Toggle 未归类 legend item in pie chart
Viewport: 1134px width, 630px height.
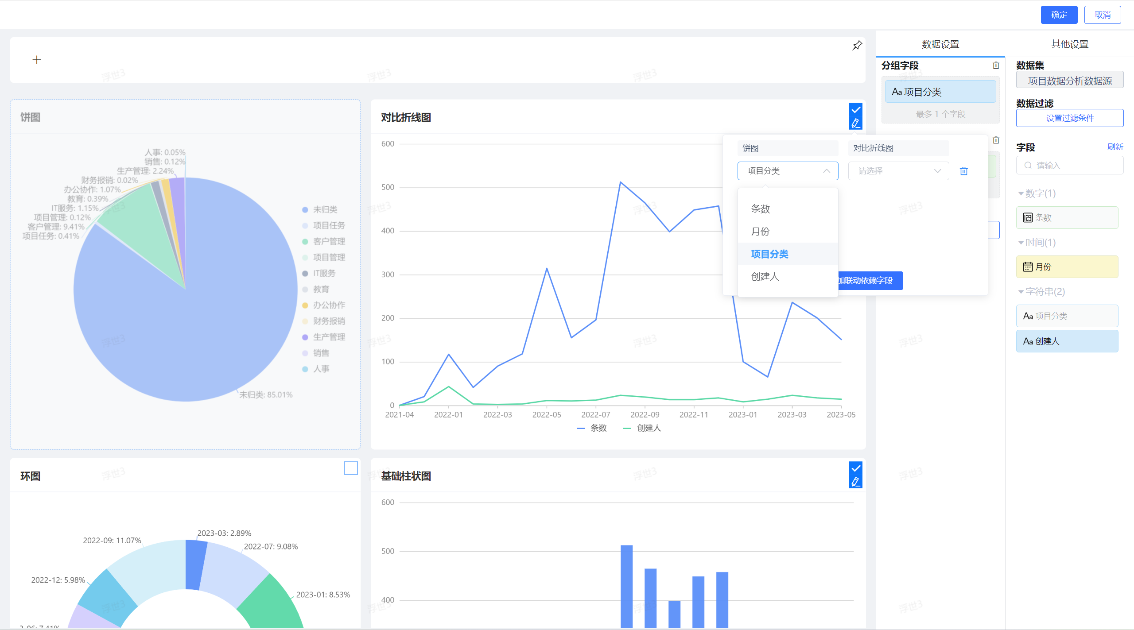(320, 209)
